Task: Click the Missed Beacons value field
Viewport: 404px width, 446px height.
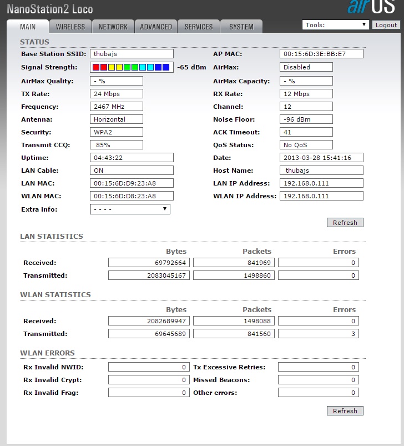Action: point(318,380)
